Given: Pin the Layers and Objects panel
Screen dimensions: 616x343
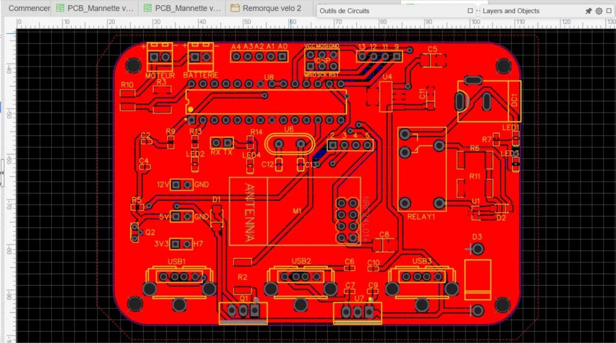Looking at the screenshot, I should coord(588,11).
